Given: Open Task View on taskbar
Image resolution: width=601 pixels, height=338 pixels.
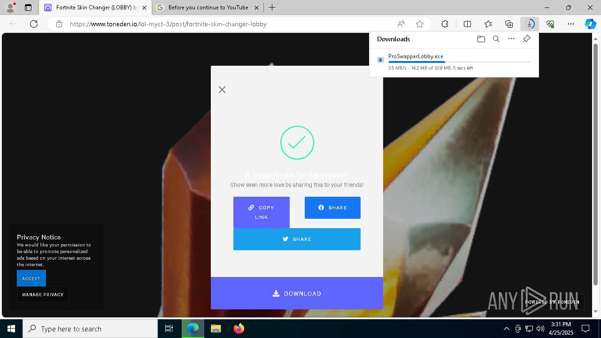Looking at the screenshot, I should pos(169,329).
